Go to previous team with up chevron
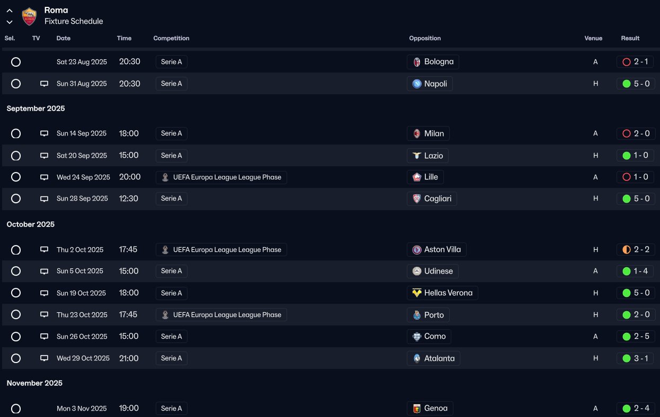Image resolution: width=660 pixels, height=417 pixels. click(x=10, y=11)
